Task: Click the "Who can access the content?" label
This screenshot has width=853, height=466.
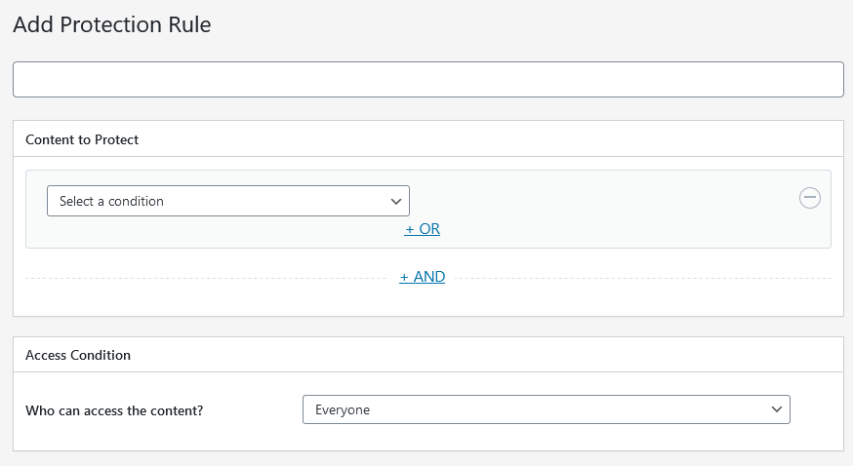Action: (x=114, y=410)
